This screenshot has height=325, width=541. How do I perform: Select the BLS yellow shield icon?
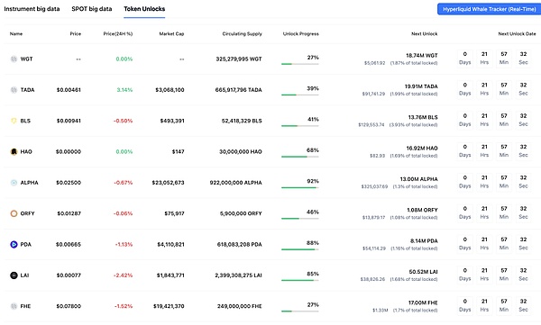(14, 121)
